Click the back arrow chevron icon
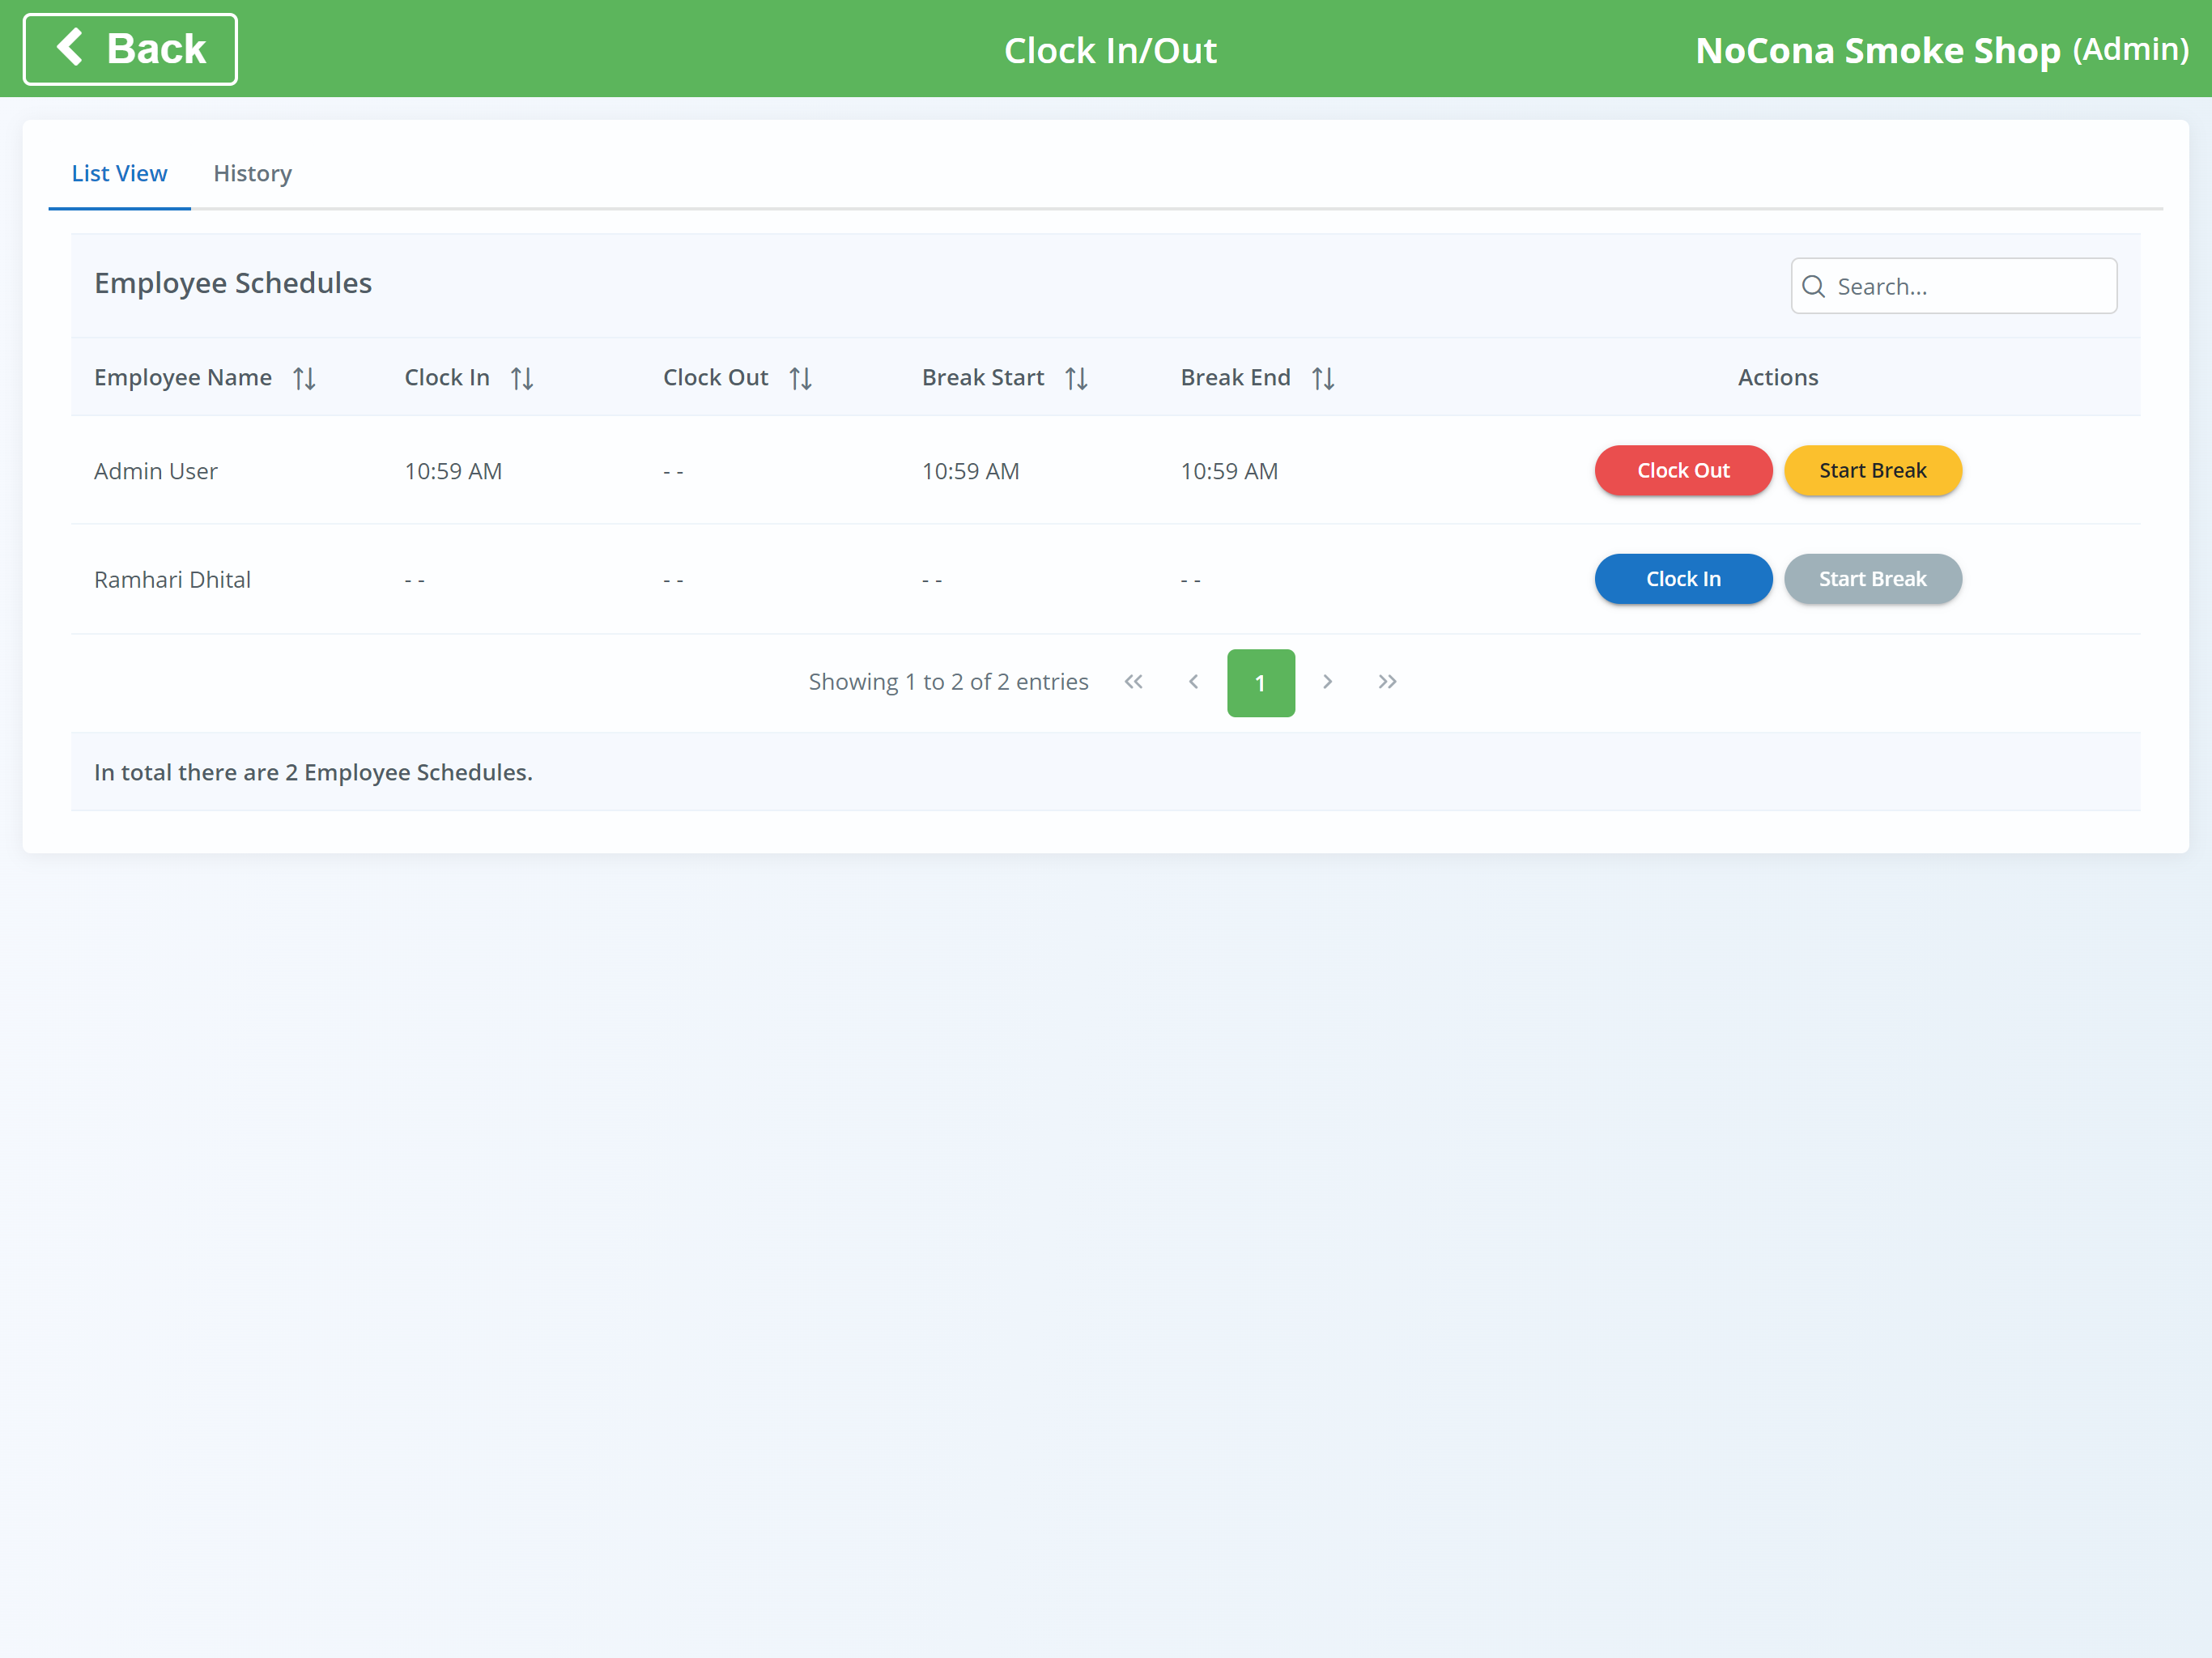Screen dimensions: 2212x1658 [x=69, y=47]
